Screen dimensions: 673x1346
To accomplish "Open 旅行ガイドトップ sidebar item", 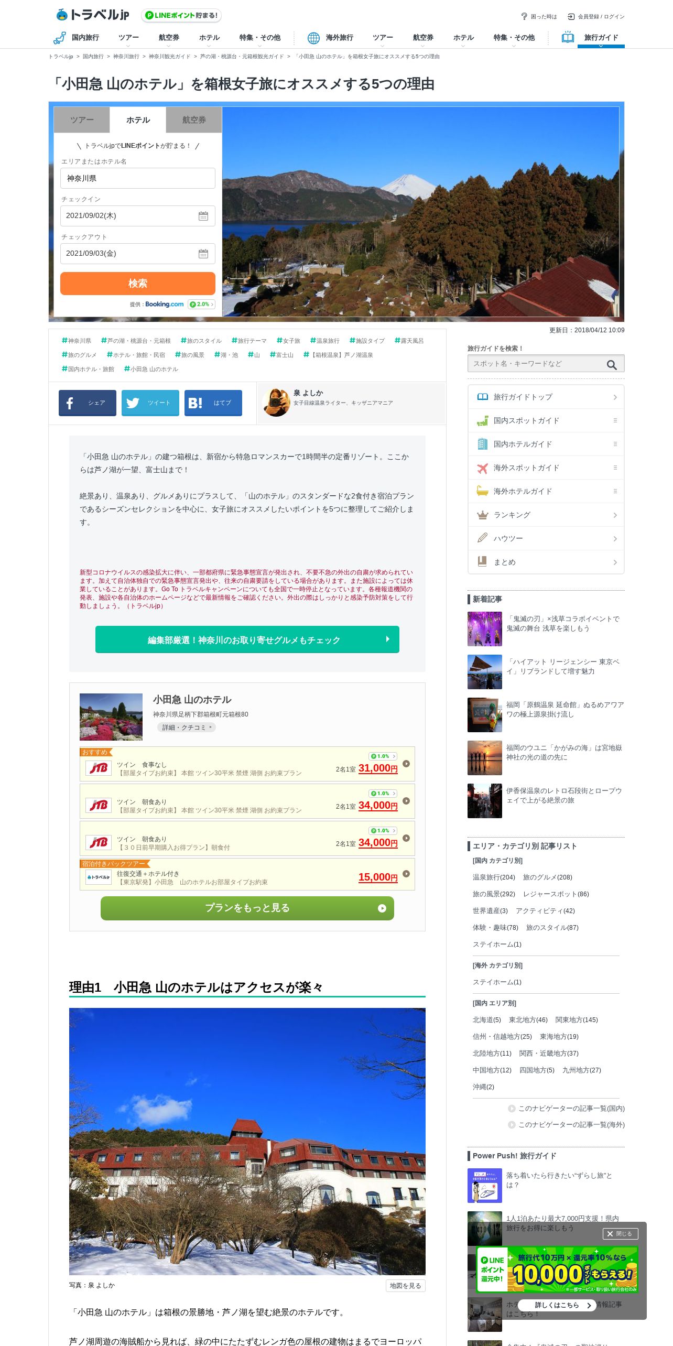I will pos(546,397).
